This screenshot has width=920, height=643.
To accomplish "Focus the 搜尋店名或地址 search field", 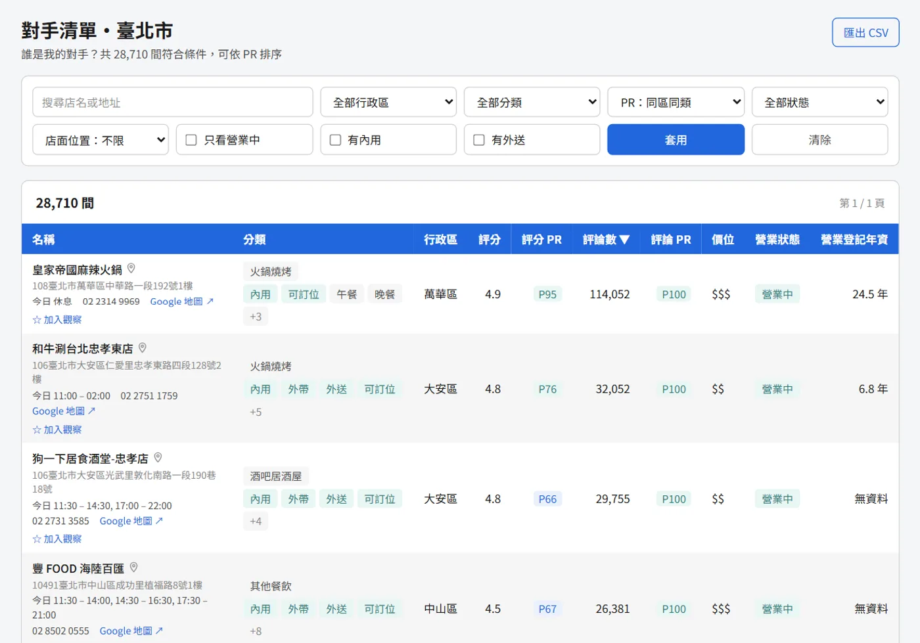I will tap(173, 102).
